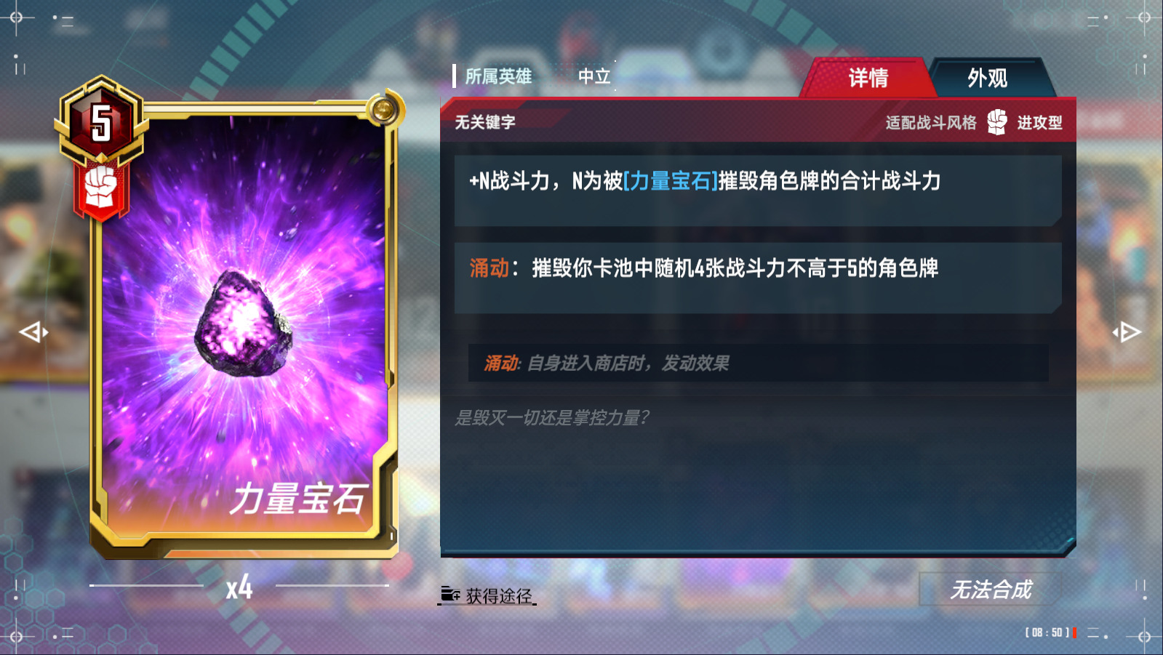This screenshot has width=1163, height=655.
Task: Go to next card with right arrow
Action: point(1127,332)
